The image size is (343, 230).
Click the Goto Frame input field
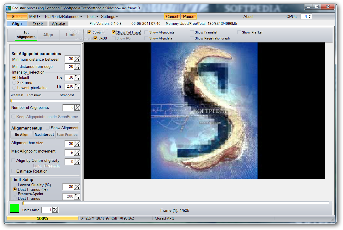click(47, 210)
